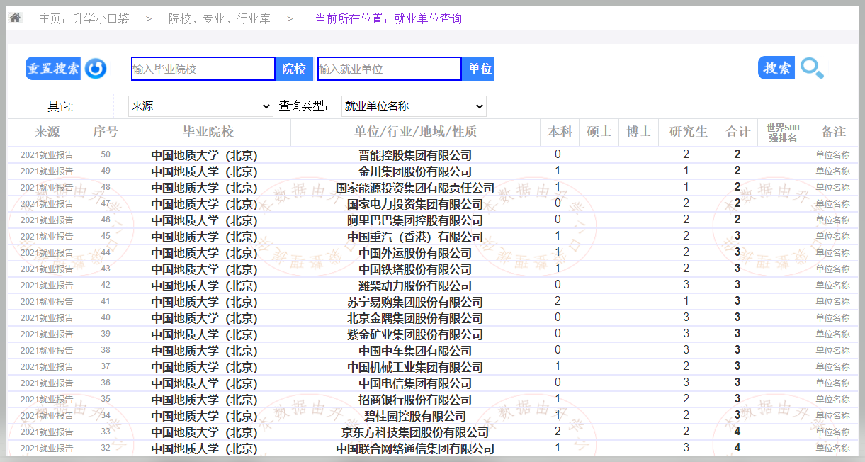Open 阿里巴巴集团控股有限公司 entry
This screenshot has width=865, height=462.
pos(414,220)
